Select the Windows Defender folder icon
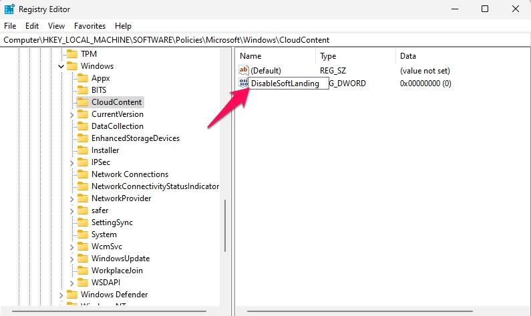This screenshot has height=316, width=531. [71, 295]
